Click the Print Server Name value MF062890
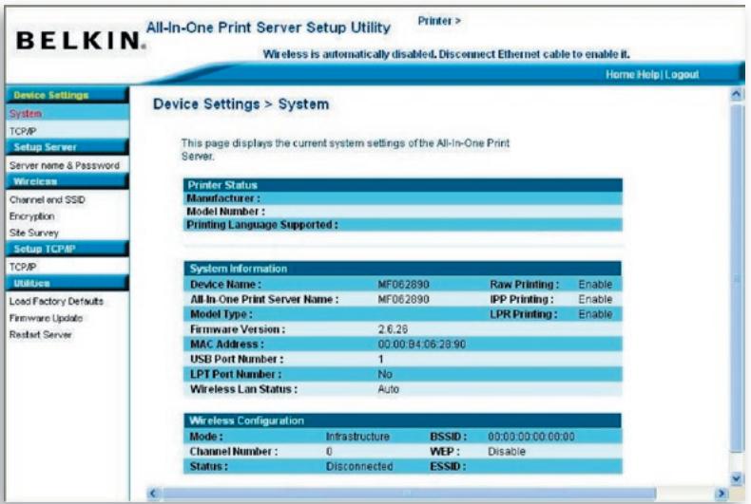The width and height of the screenshot is (751, 504). (403, 299)
